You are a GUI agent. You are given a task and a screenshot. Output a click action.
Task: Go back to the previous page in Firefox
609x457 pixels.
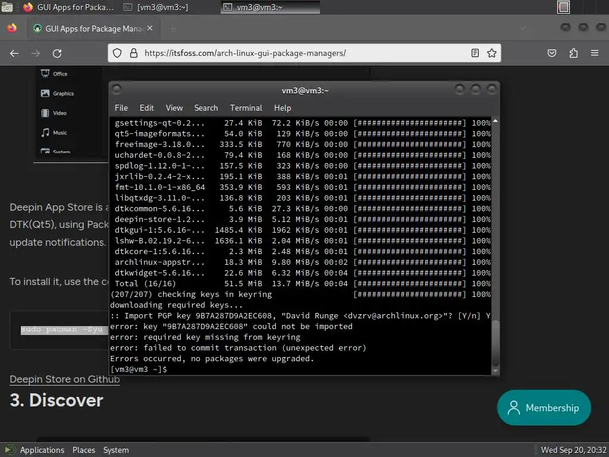(14, 53)
